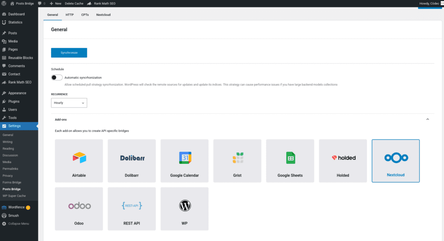This screenshot has height=241, width=444.
Task: Open Writing settings submenu
Action: (x=8, y=142)
